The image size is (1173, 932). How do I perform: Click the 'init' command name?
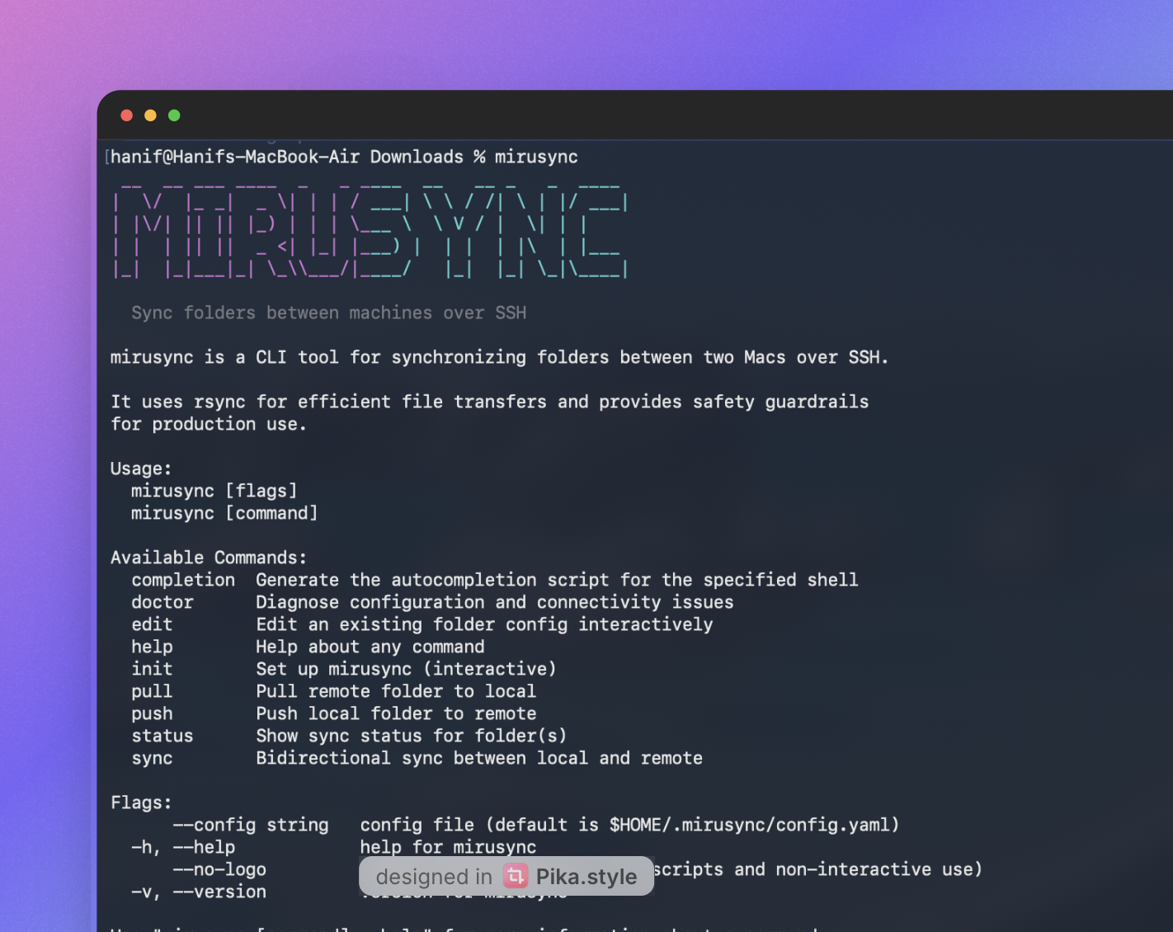pos(152,669)
